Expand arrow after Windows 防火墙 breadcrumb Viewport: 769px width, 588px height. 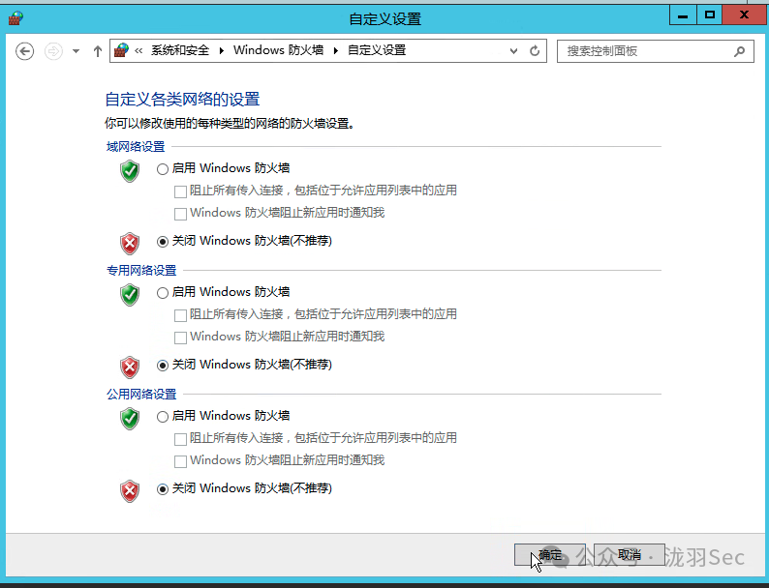pos(336,51)
